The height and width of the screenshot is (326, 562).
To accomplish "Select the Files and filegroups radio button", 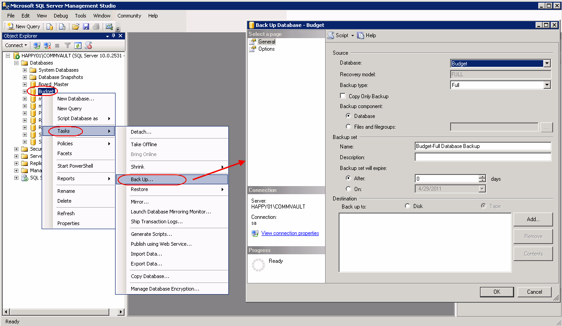I will pos(348,126).
